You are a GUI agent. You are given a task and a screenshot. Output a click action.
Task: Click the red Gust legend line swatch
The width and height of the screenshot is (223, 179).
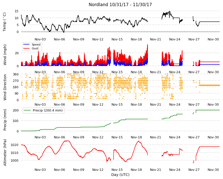click(x=26, y=48)
